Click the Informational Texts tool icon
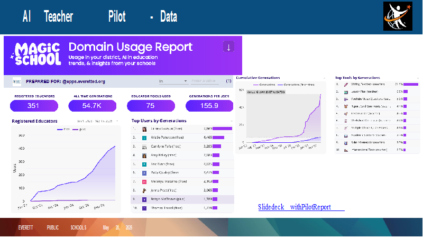423x238 pixels. [x=346, y=150]
